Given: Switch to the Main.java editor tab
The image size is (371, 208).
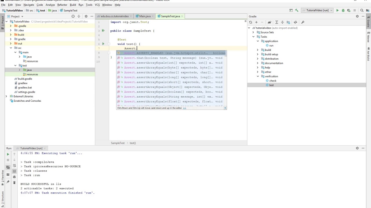Looking at the screenshot, I should (x=145, y=16).
